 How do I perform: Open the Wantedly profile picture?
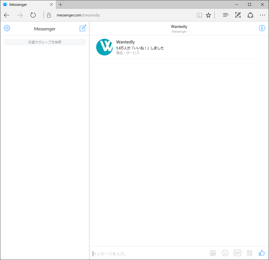(104, 47)
